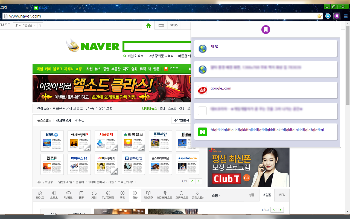Open the 네이버캐스트 icon category
The image size is (350, 219).
(165, 195)
